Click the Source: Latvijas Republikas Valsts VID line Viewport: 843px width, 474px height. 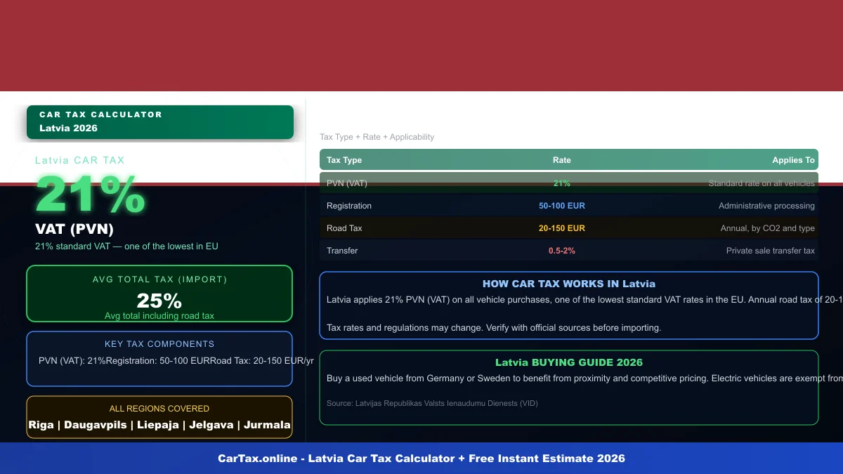[432, 403]
